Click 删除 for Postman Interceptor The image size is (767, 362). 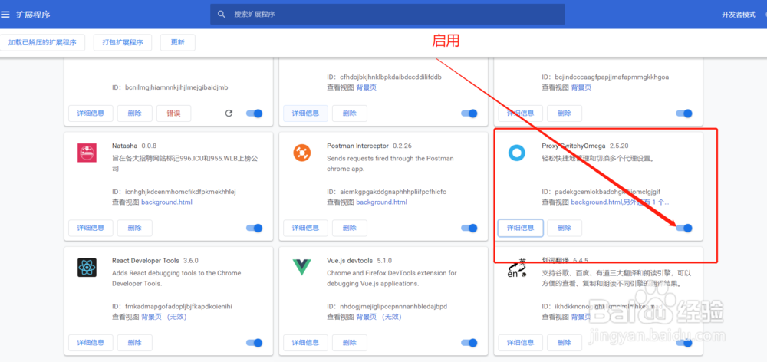coord(349,228)
